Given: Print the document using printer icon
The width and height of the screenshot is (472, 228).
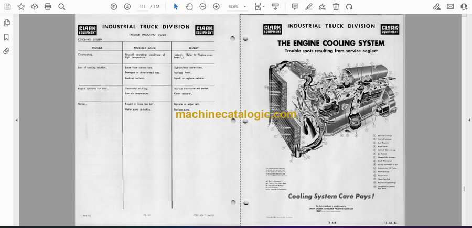Looking at the screenshot, I should [x=48, y=7].
